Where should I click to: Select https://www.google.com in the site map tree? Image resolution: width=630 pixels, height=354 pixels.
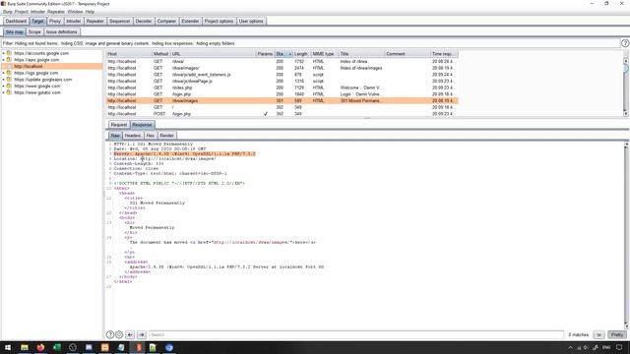tap(37, 86)
